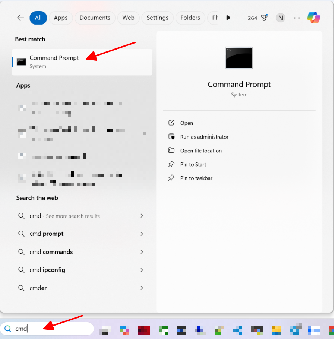Click the magnifier icon beside 'cmd ipconfig'
335x339 pixels.
pos(21,270)
